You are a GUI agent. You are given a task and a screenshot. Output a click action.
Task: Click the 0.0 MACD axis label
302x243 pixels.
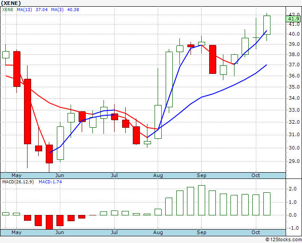click(x=293, y=215)
